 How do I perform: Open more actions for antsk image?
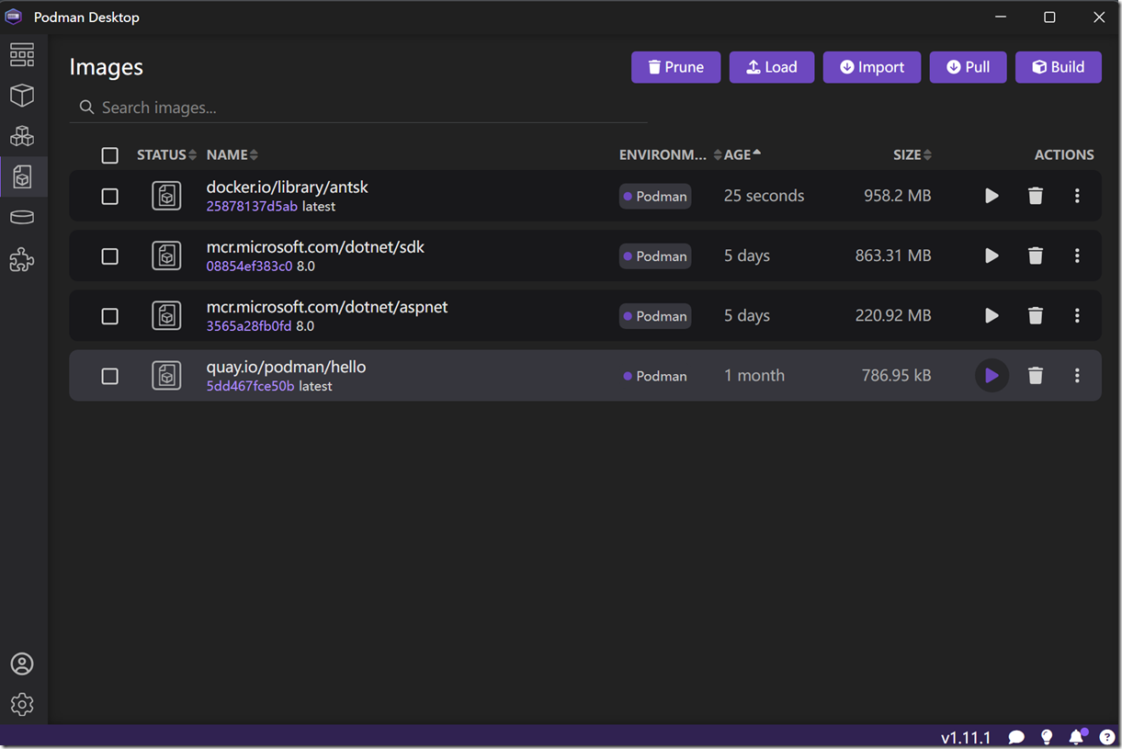coord(1077,196)
